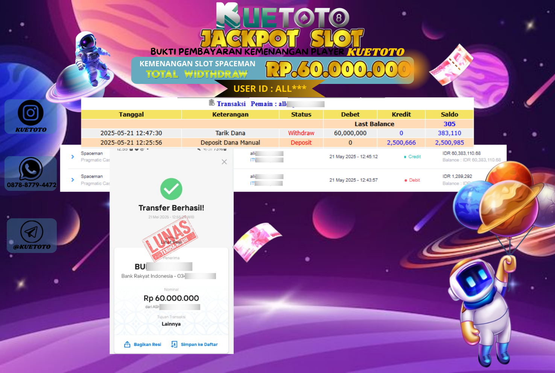Viewport: 555px width, 373px height.
Task: Click the green Transfer Berhasil checkmark
Action: coord(171,189)
